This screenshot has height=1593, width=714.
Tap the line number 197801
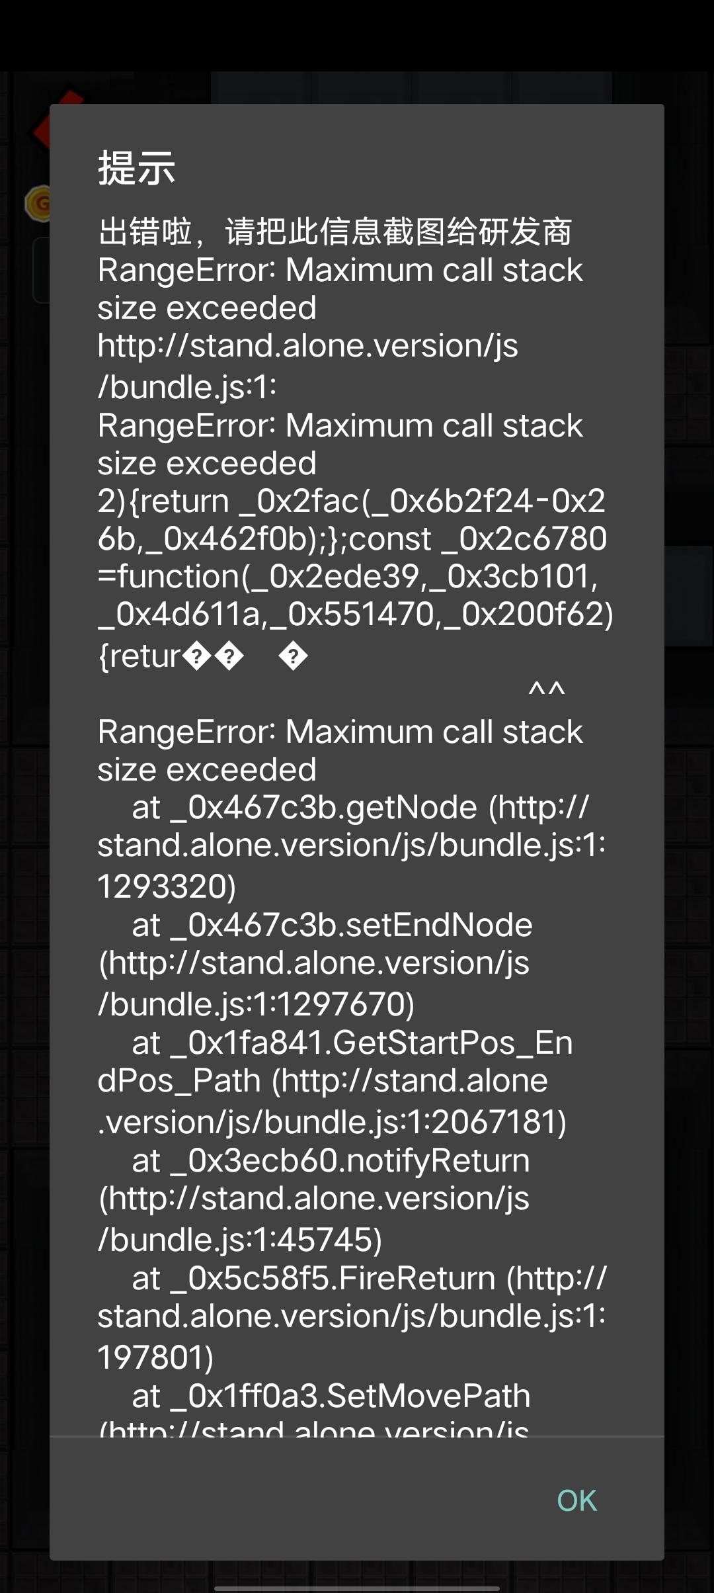coord(155,1357)
